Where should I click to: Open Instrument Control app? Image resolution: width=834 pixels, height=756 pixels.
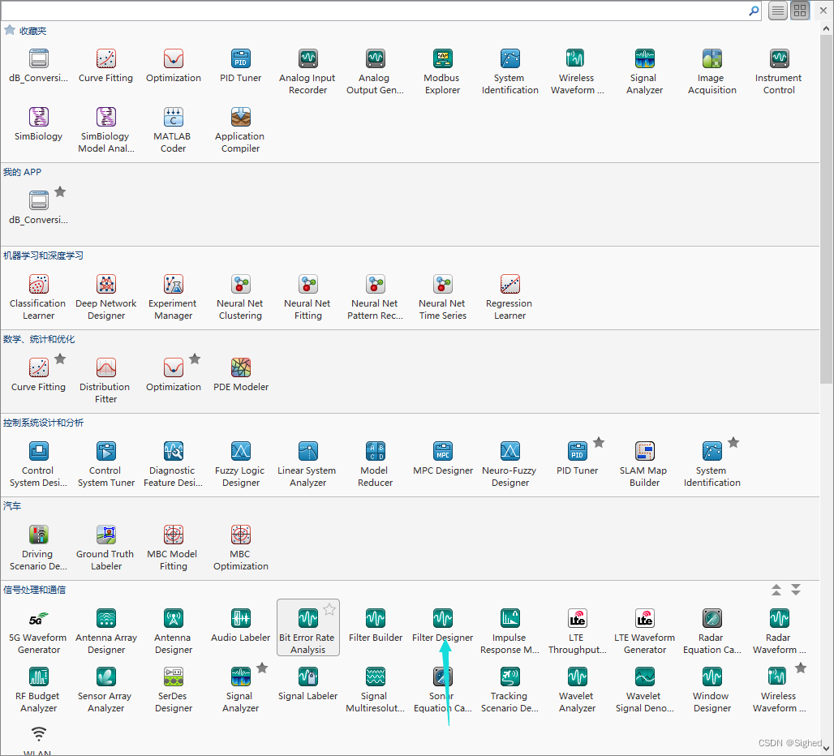tap(779, 71)
